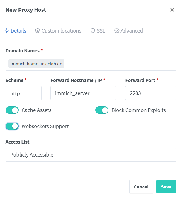The height and width of the screenshot is (199, 182).
Task: Toggle the Websockets Support switch
Action: (x=12, y=126)
